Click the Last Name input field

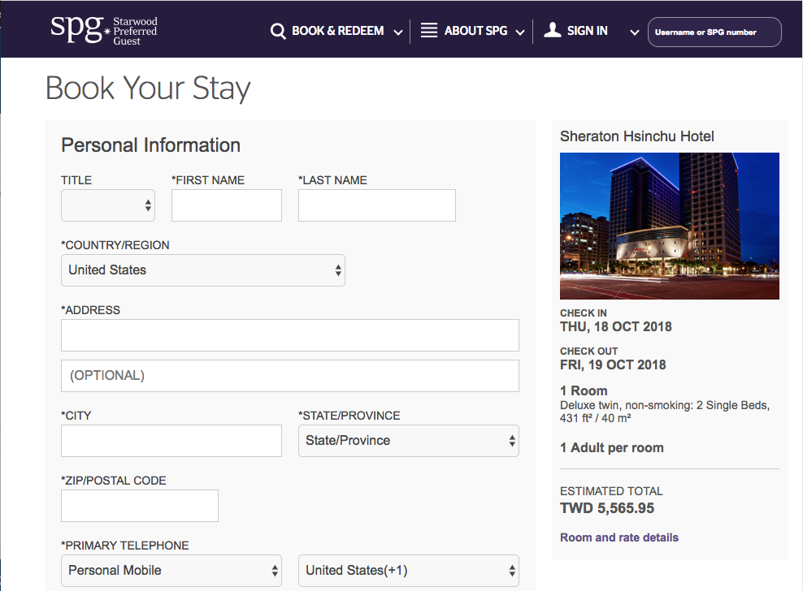(x=377, y=205)
